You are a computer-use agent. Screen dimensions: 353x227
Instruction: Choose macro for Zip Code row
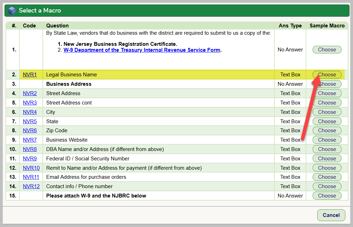327,131
